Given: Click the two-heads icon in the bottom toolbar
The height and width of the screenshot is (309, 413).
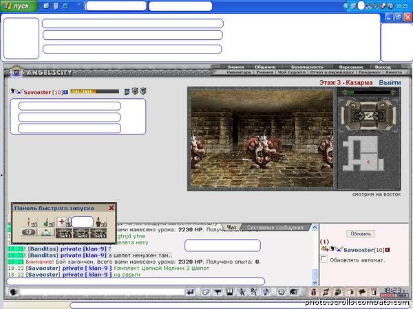Looking at the screenshot, I should pyautogui.click(x=338, y=292).
